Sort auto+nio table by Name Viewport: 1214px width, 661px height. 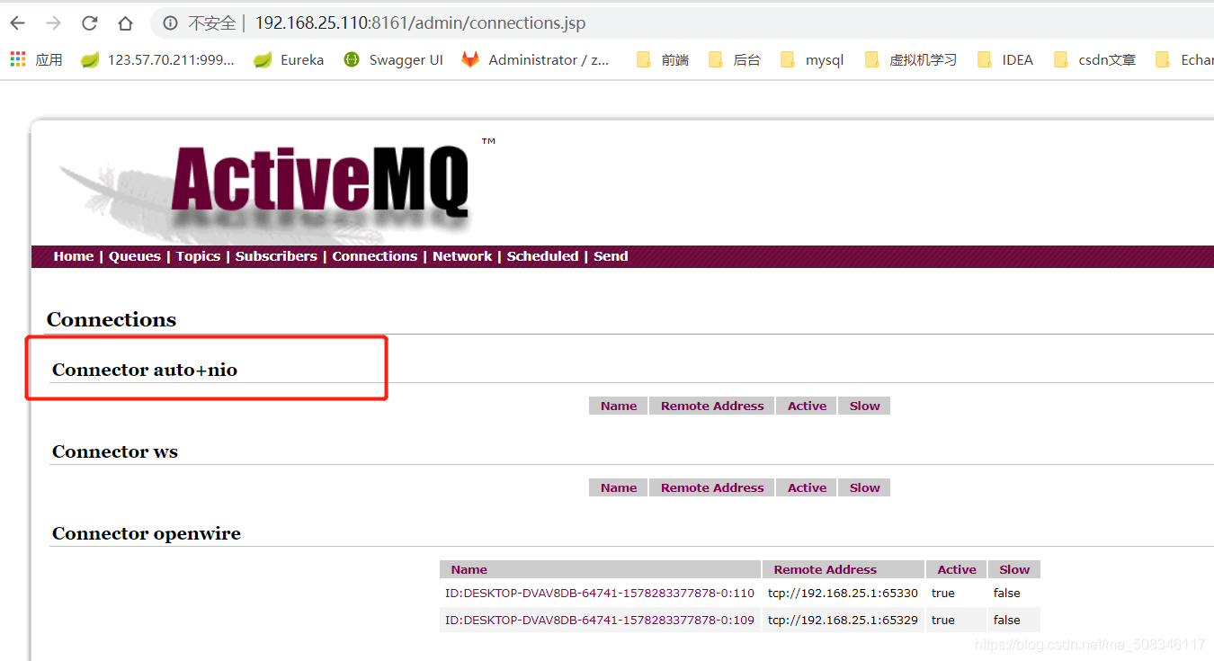coord(619,406)
